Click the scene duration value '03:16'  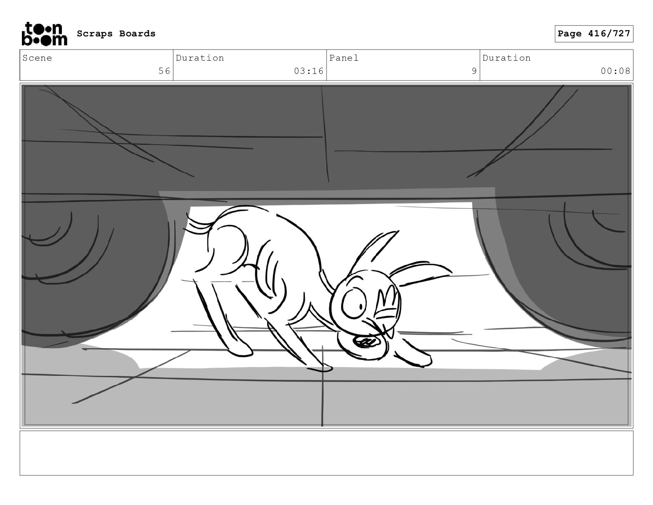click(309, 71)
